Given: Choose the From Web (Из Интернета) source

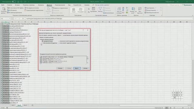Looking at the screenshot, I should coord(12,10).
